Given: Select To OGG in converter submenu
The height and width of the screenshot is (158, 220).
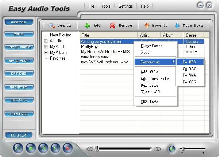Looking at the screenshot, I should point(190,82).
